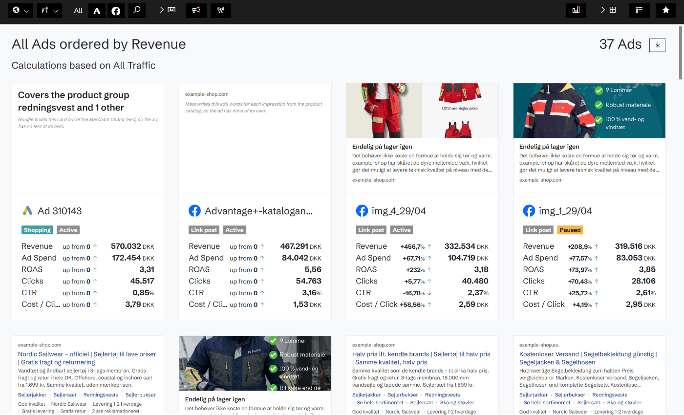Click Link post tag on Advantage+ card

coord(204,230)
